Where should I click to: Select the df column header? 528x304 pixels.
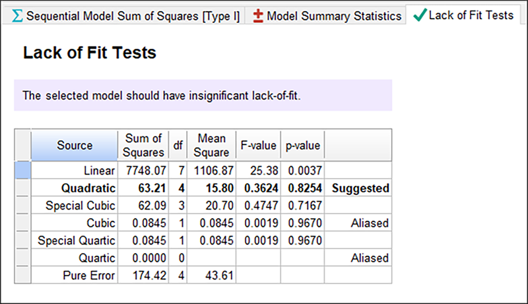pos(177,145)
